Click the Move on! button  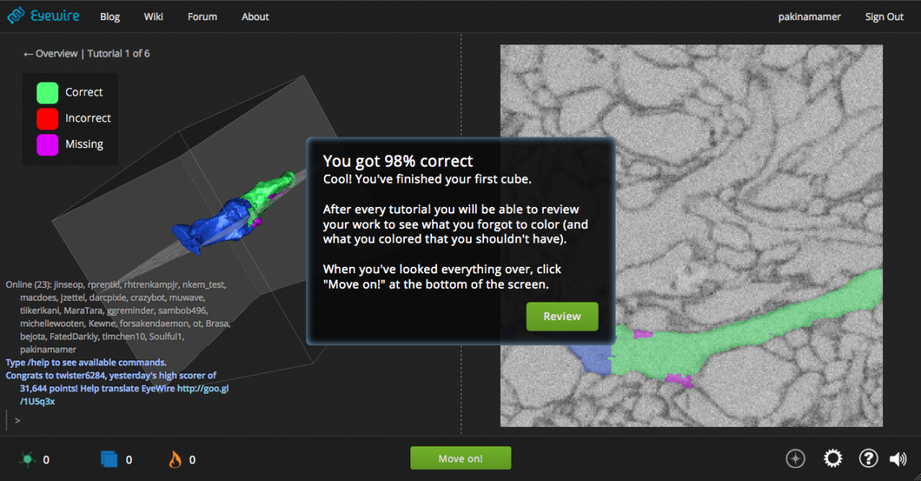(460, 458)
